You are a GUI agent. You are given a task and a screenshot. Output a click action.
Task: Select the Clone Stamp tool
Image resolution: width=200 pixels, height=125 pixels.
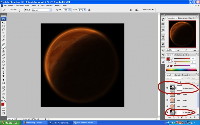3,51
